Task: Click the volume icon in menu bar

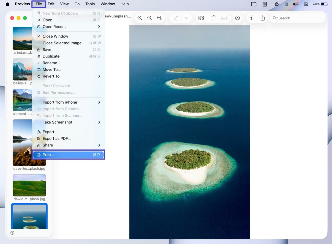Action: point(296,4)
